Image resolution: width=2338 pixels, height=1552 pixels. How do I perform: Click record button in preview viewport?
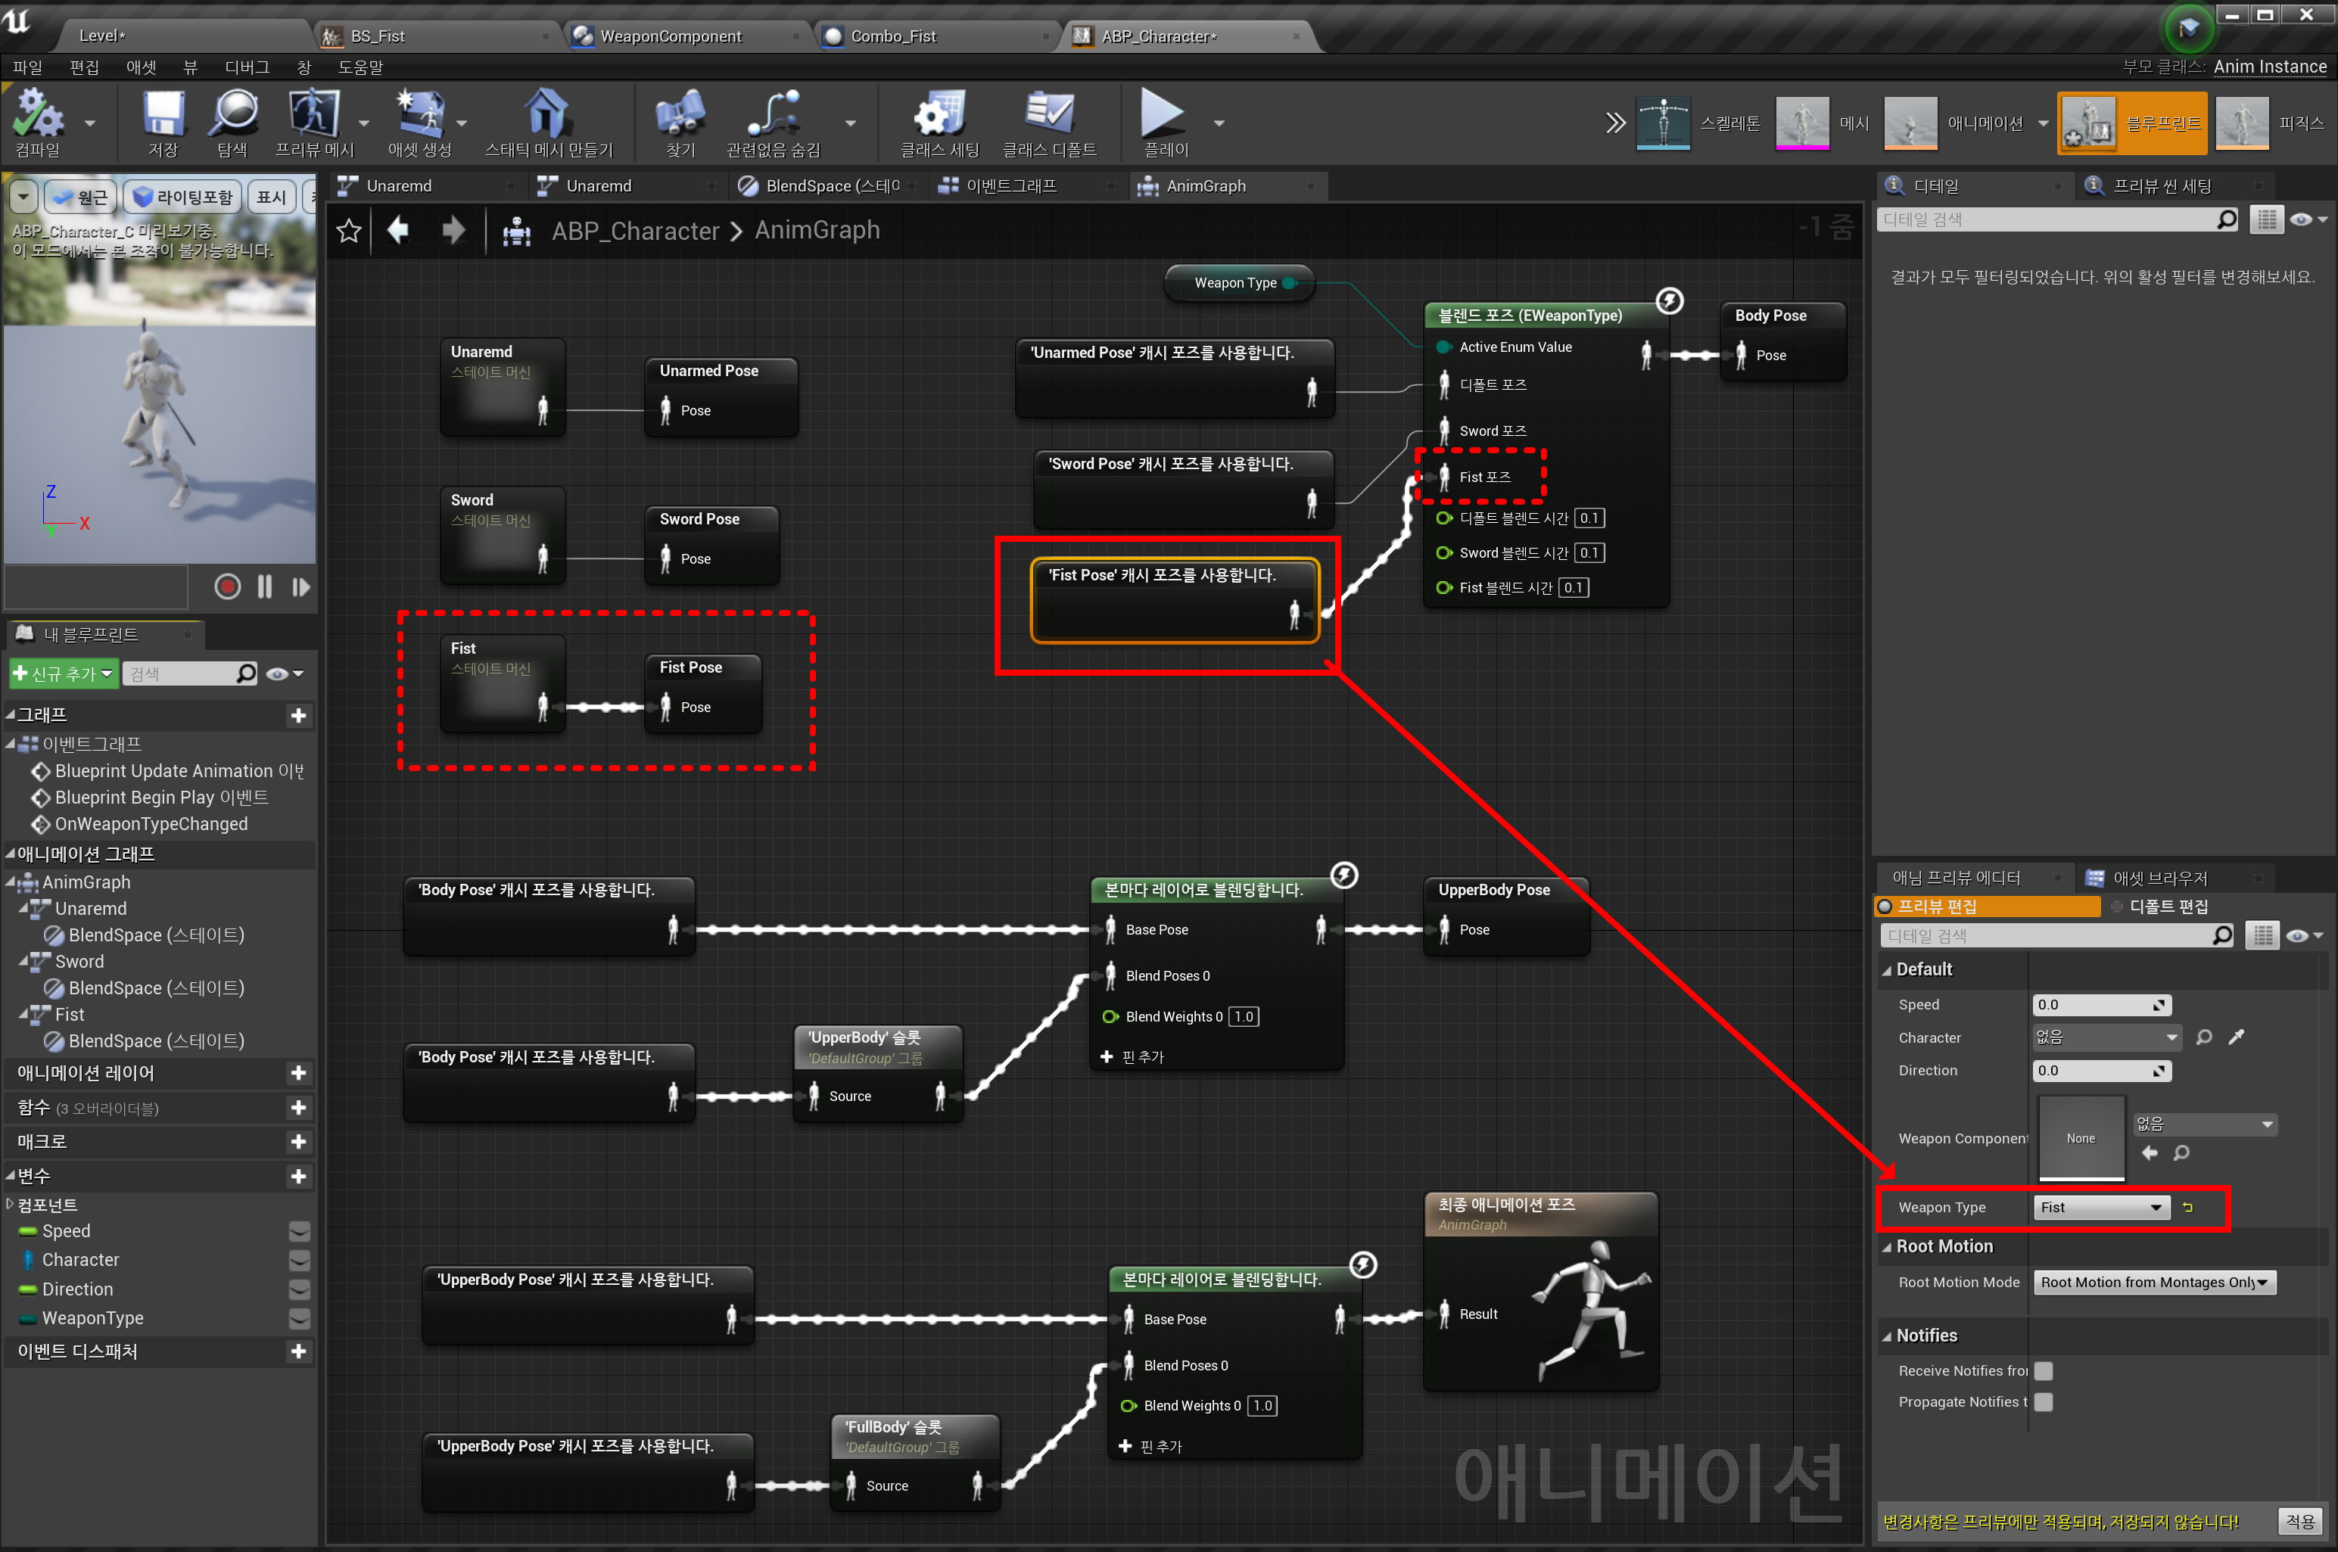(226, 587)
